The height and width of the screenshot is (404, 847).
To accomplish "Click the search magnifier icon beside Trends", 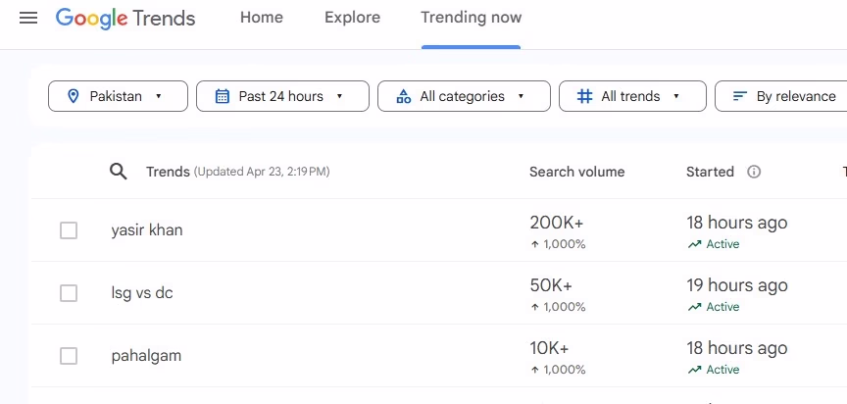I will pos(119,172).
